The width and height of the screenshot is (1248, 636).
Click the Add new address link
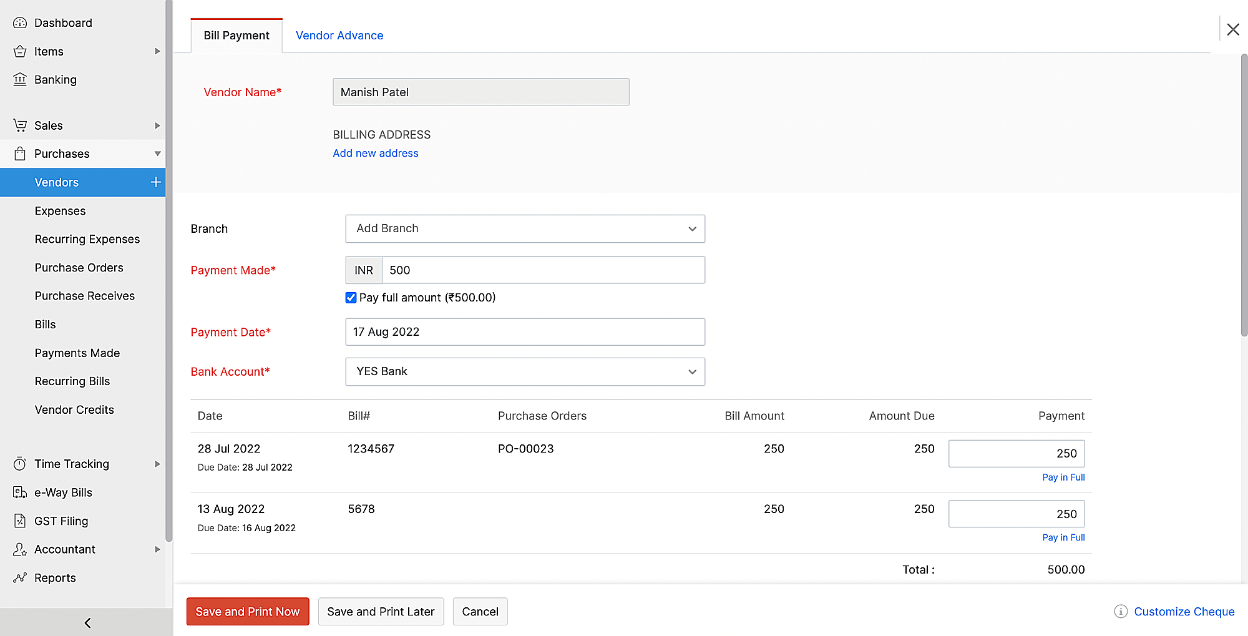[x=375, y=153]
